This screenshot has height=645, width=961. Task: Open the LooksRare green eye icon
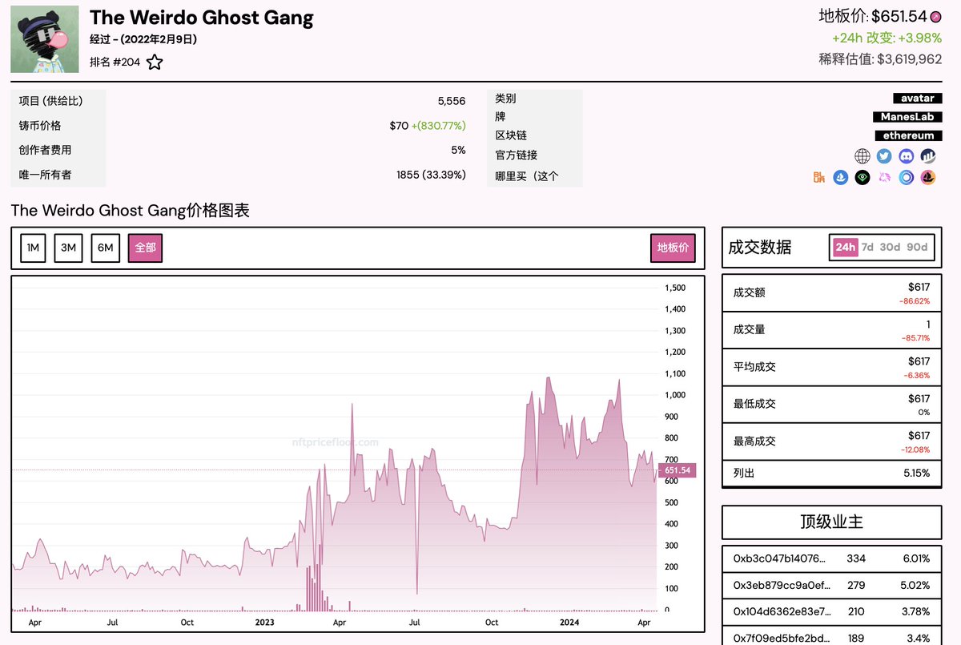coord(862,177)
